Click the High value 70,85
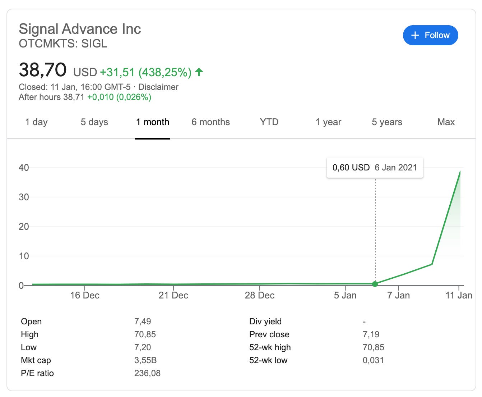The width and height of the screenshot is (482, 397). coord(145,334)
